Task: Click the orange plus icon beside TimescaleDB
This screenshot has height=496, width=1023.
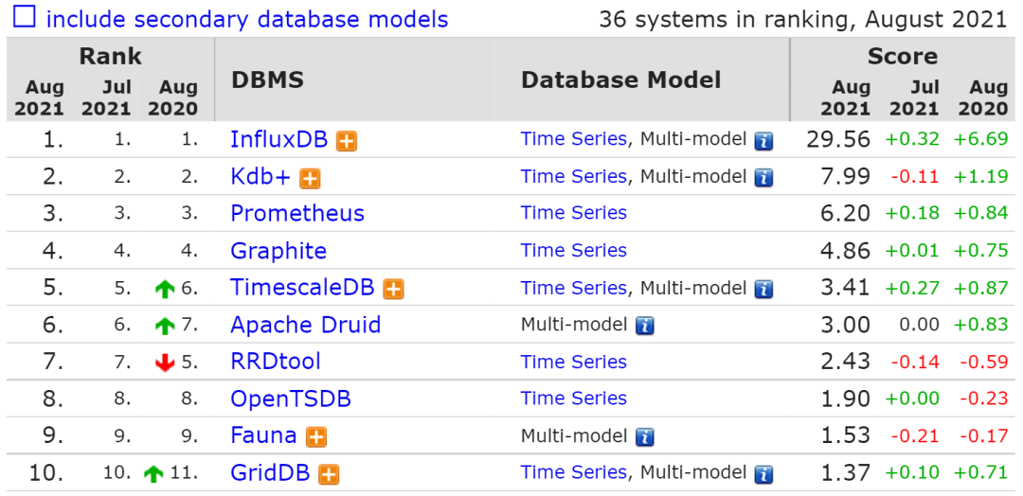Action: (394, 290)
